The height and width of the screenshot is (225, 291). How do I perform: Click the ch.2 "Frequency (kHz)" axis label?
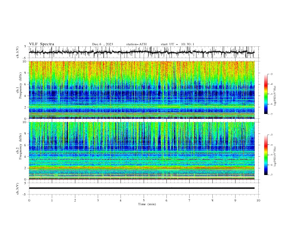[20, 146]
